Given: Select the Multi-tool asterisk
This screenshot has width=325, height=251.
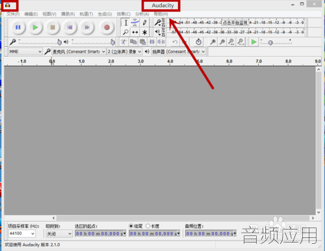Looking at the screenshot, I should click(144, 32).
